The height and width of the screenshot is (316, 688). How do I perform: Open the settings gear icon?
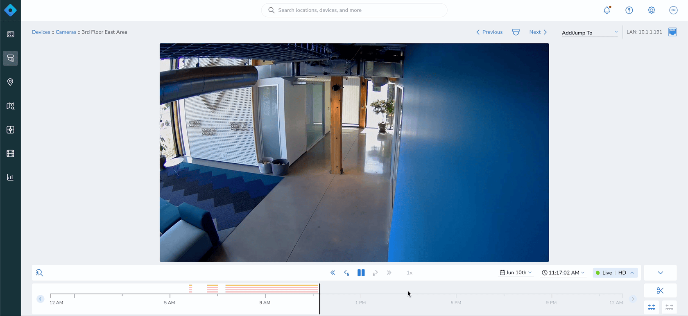651,10
